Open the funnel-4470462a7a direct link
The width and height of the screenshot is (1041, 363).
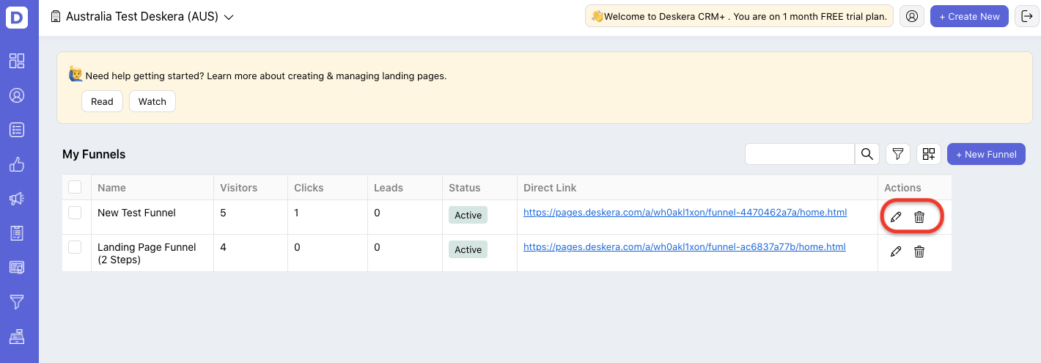tap(685, 213)
